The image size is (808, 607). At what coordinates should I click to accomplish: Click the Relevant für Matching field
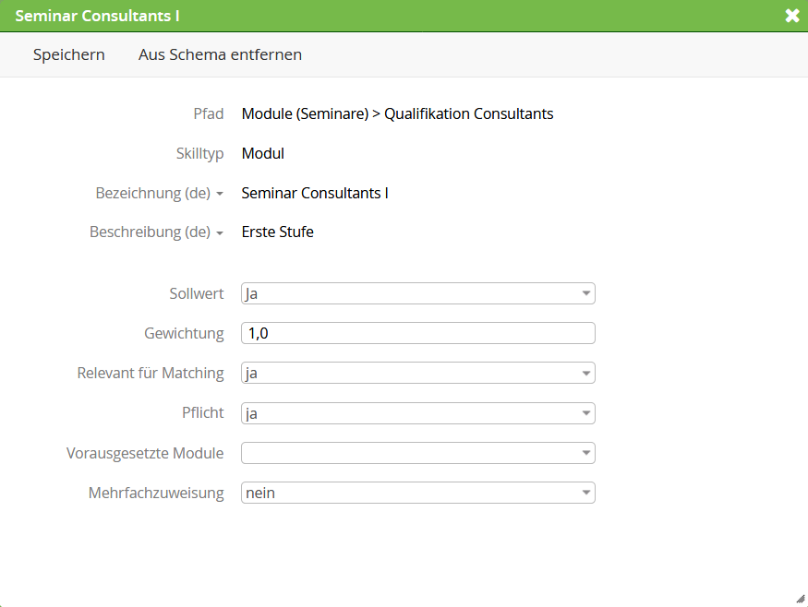click(418, 374)
